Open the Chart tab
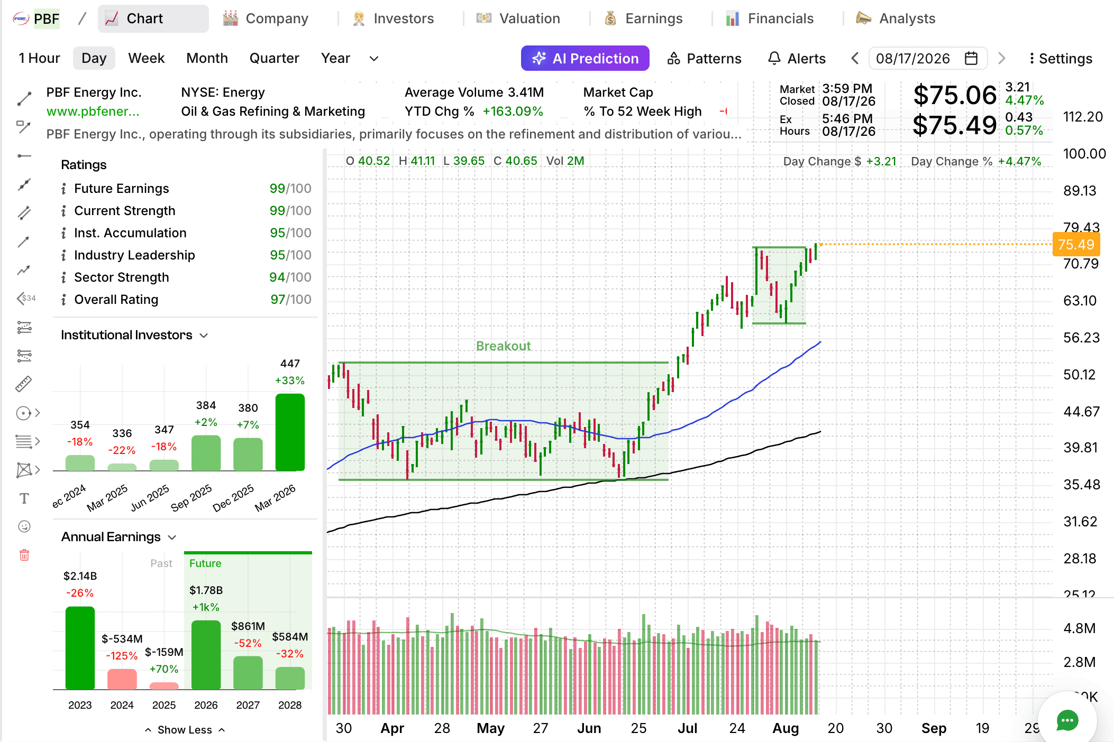Screen dimensions: 1114x742 point(153,18)
